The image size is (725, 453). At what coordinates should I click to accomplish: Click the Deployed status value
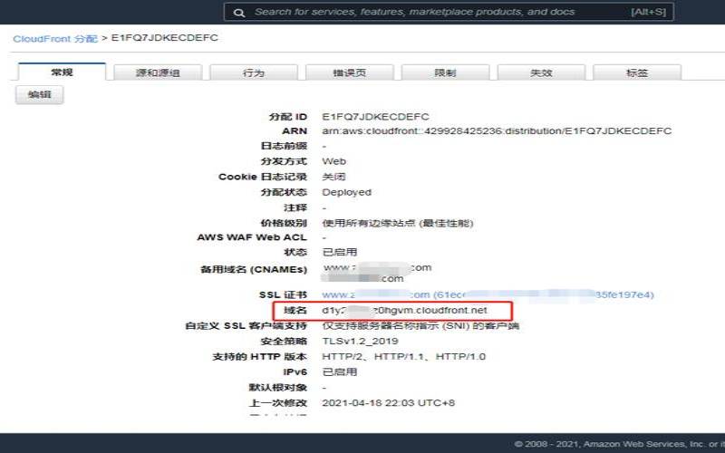[x=347, y=192]
